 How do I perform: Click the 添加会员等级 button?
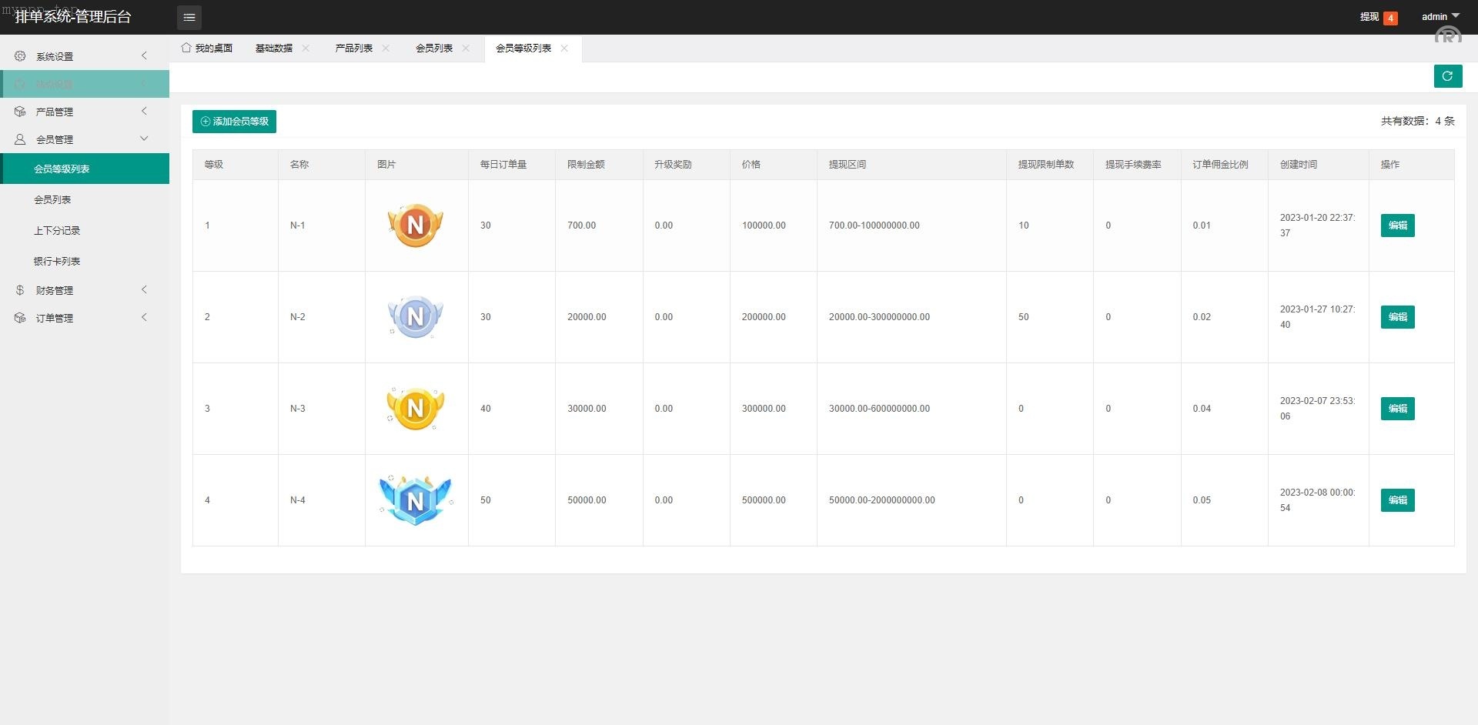click(234, 122)
